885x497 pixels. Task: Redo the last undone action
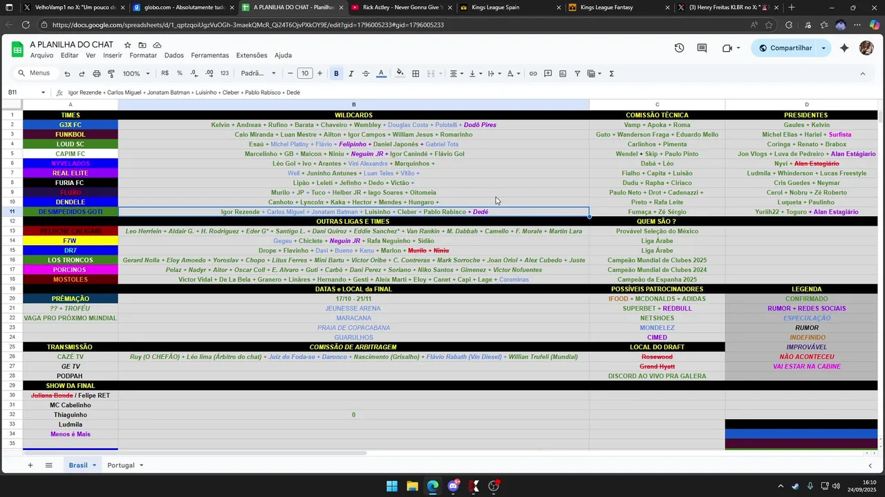pos(82,74)
